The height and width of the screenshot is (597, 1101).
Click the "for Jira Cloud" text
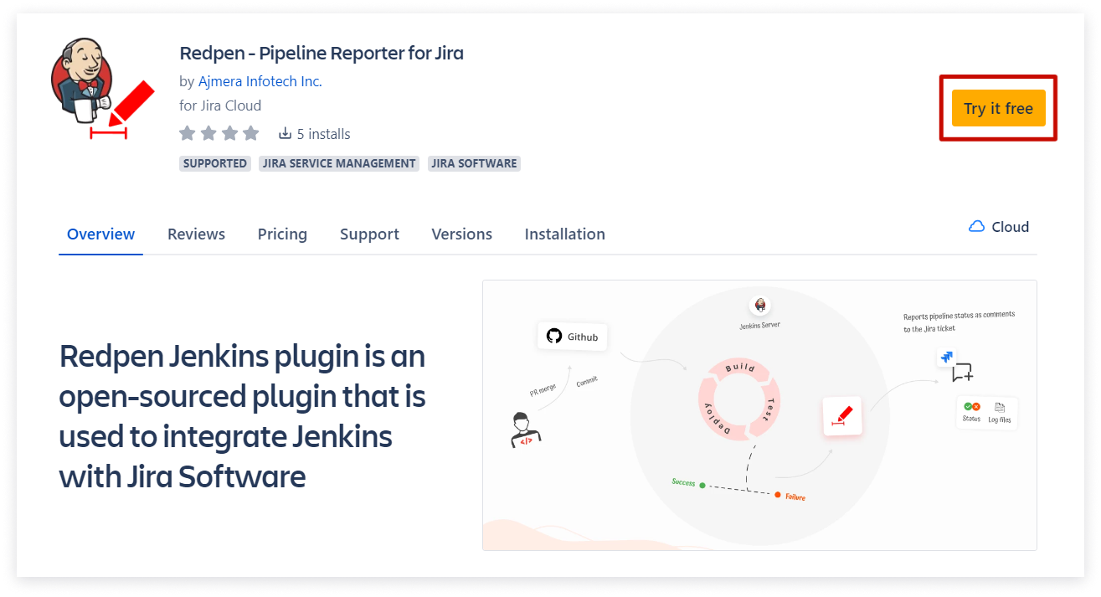[220, 106]
